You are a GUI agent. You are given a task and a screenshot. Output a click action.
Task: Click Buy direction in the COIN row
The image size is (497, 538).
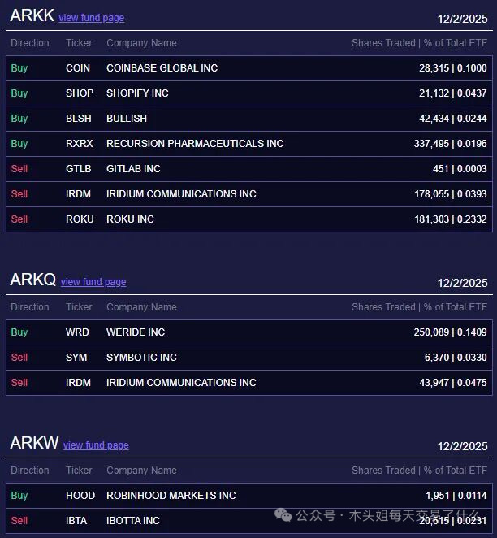click(x=19, y=68)
